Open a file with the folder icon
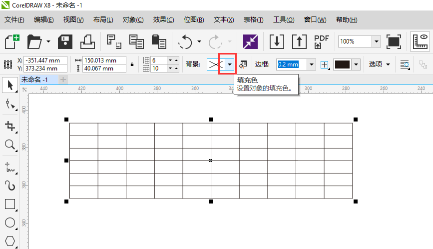The height and width of the screenshot is (249, 433). (34, 41)
